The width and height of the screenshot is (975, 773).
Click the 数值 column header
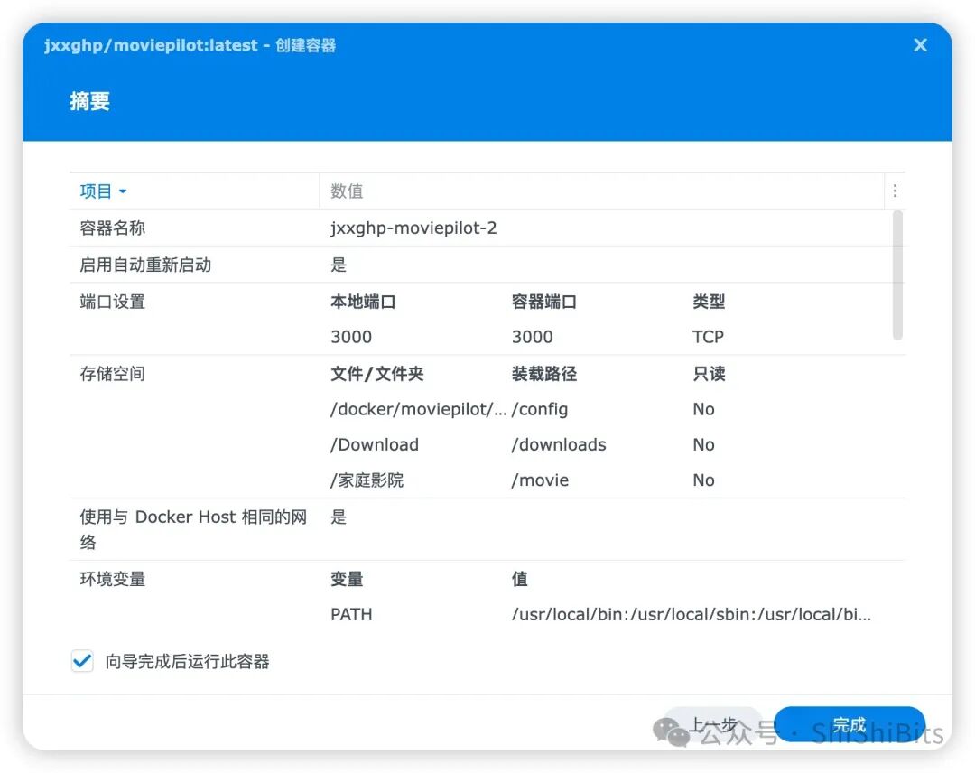click(347, 191)
